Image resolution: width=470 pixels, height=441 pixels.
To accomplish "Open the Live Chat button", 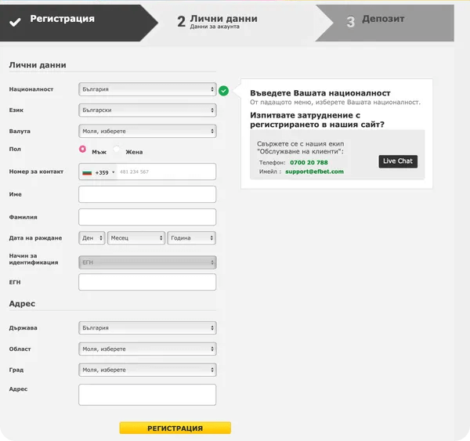I will coord(398,161).
